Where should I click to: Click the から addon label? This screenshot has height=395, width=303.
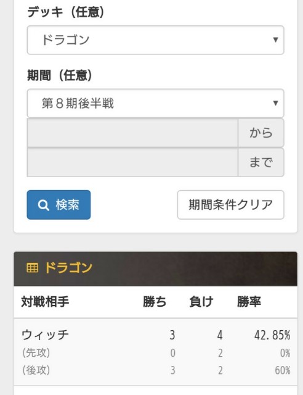(x=261, y=133)
